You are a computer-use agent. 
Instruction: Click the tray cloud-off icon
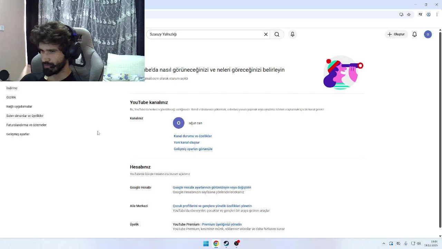[x=398, y=243]
